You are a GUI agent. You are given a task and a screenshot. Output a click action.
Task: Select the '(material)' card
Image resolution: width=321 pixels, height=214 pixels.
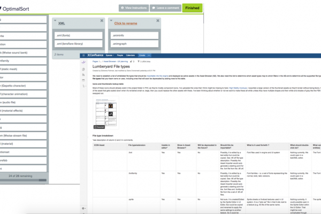click(23, 144)
